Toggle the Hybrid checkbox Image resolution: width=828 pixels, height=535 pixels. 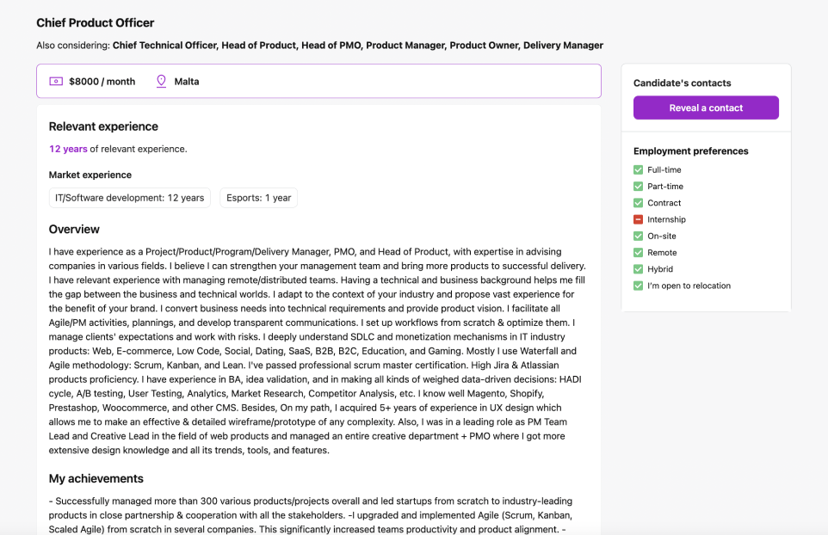click(638, 269)
